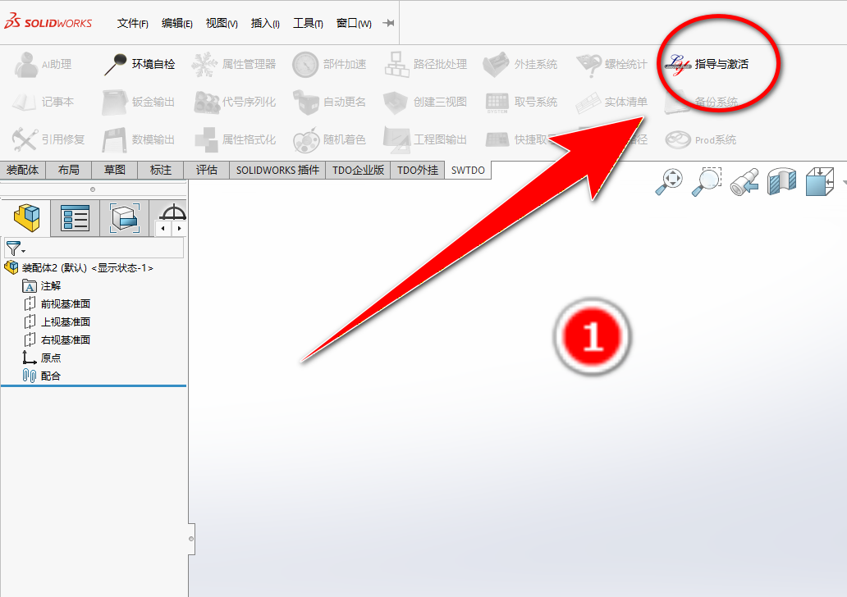This screenshot has height=597, width=847.
Task: Toggle the Section View icon
Action: [781, 181]
